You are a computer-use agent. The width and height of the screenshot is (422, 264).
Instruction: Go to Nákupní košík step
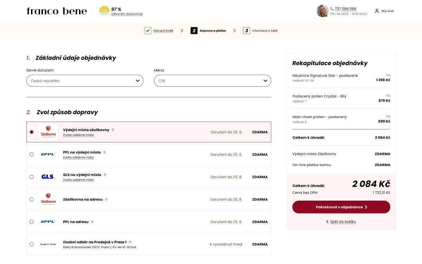[x=163, y=31]
